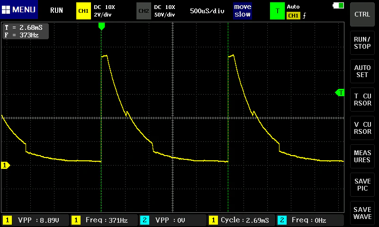Select the green trigger position marker at top

click(101, 26)
